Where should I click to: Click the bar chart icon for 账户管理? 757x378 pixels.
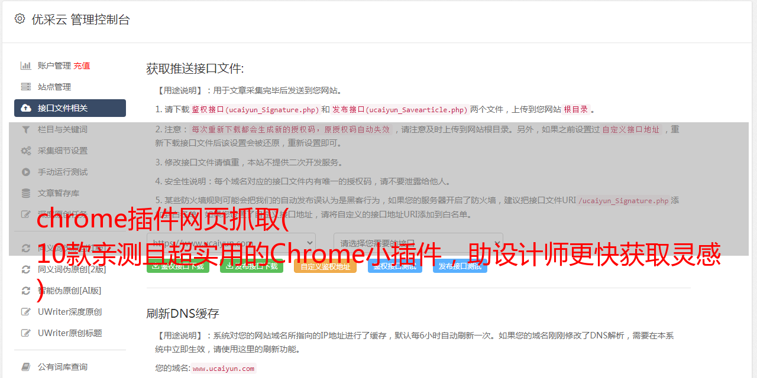pyautogui.click(x=26, y=66)
